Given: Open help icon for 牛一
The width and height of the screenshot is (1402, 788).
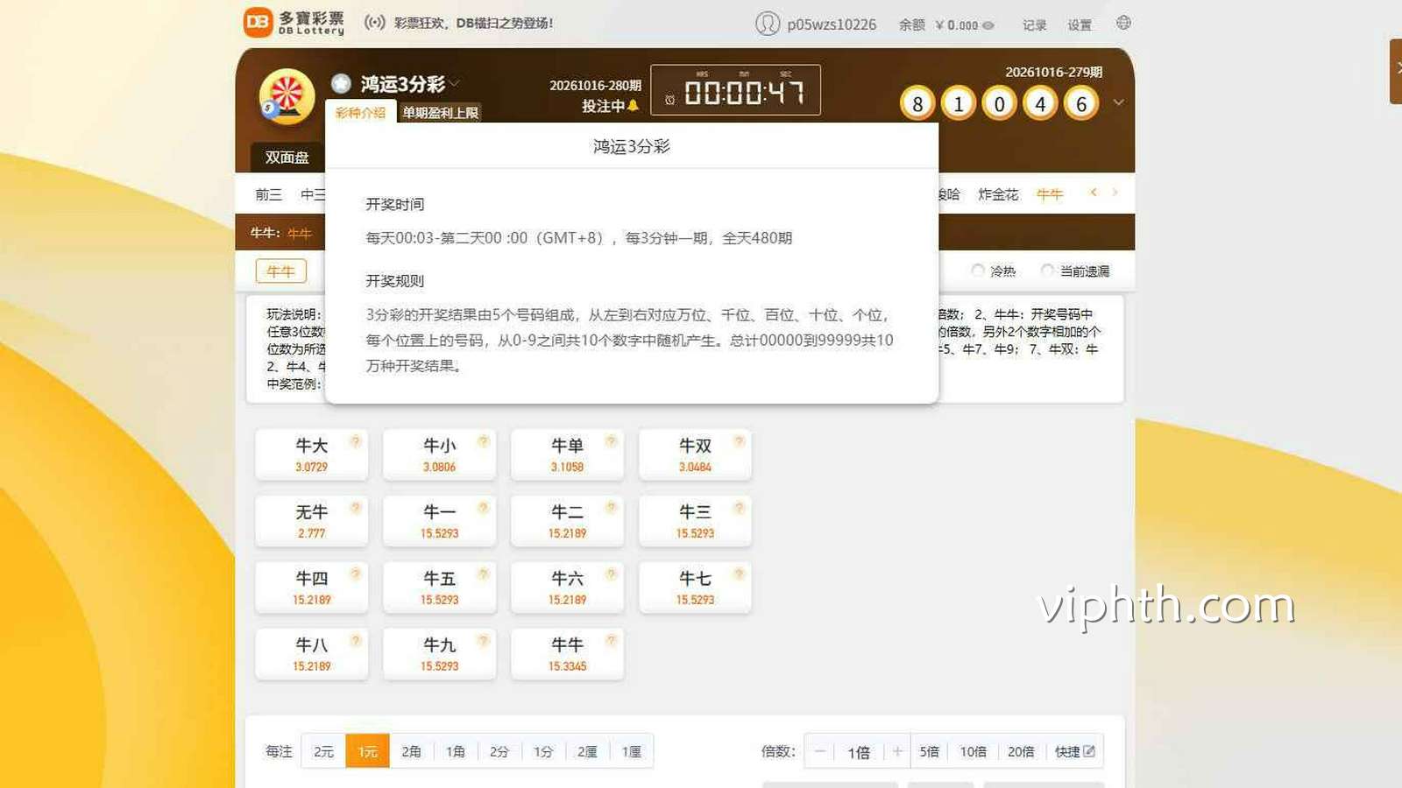Looking at the screenshot, I should point(483,508).
